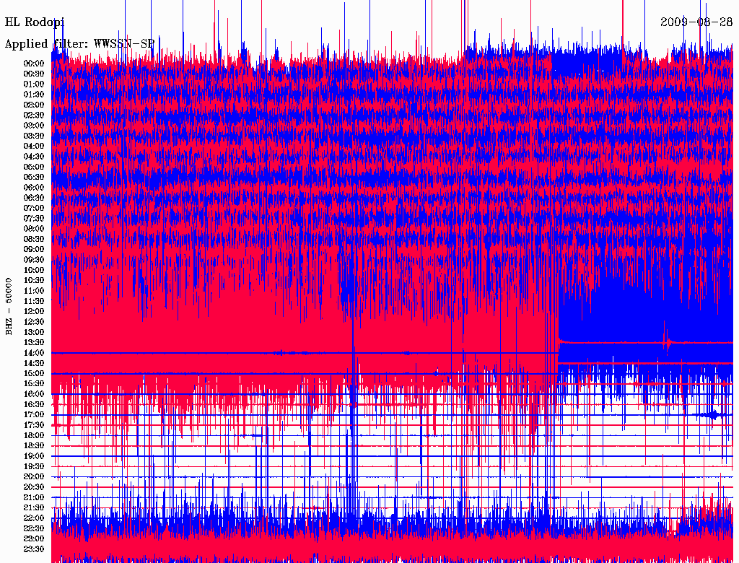This screenshot has height=563, width=739.
Task: Click the 21:30 time label
Action: 34,508
